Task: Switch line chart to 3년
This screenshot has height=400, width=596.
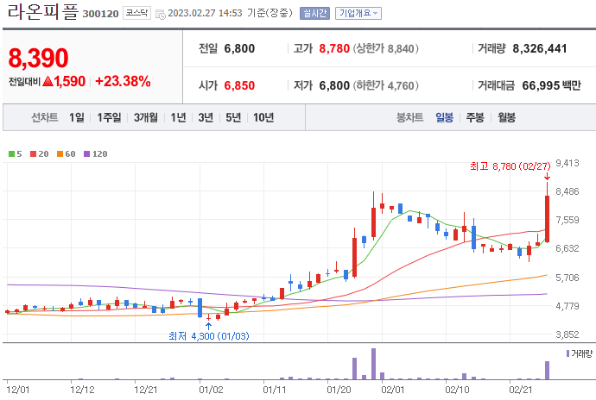Action: pyautogui.click(x=206, y=117)
